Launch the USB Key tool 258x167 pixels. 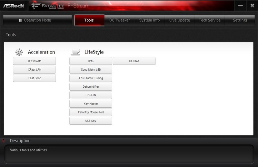point(91,121)
